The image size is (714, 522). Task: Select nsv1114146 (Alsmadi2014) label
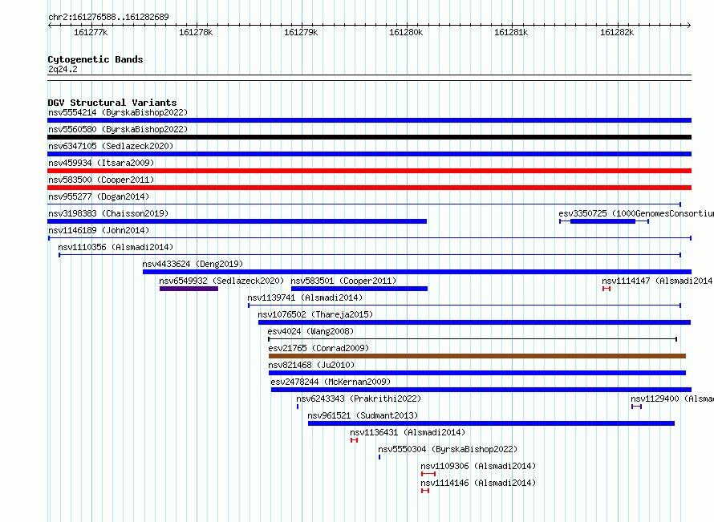[478, 483]
